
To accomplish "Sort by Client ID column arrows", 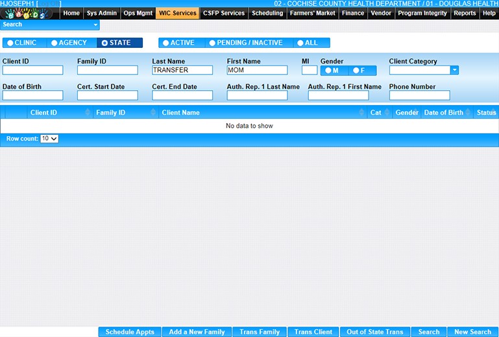I will click(x=88, y=113).
